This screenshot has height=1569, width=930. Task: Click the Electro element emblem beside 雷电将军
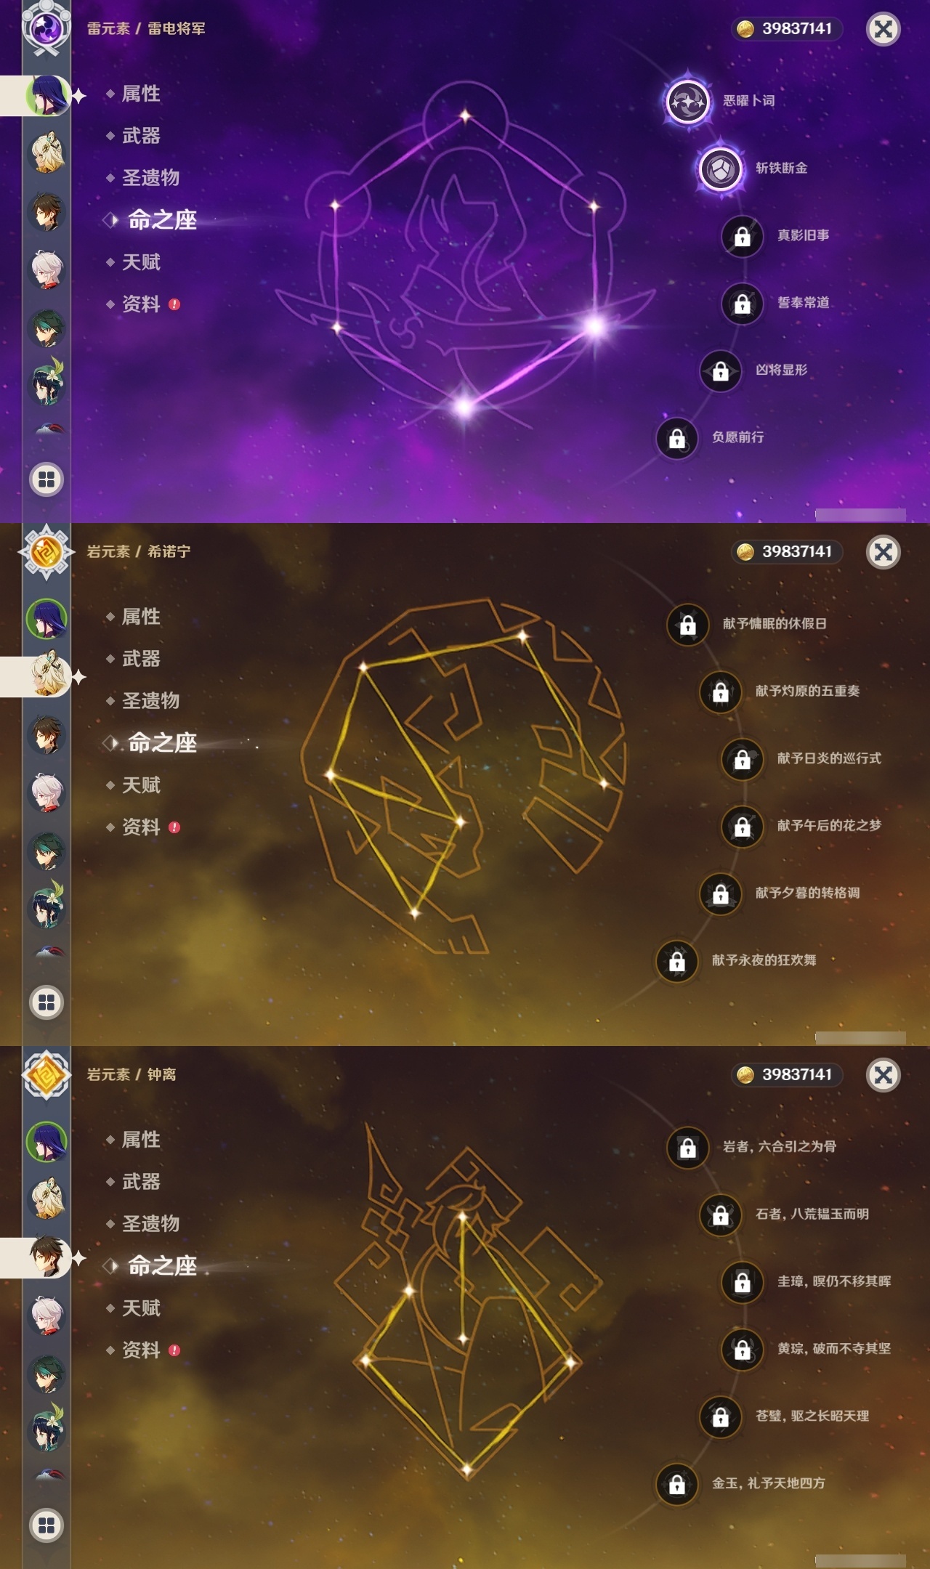pos(46,28)
